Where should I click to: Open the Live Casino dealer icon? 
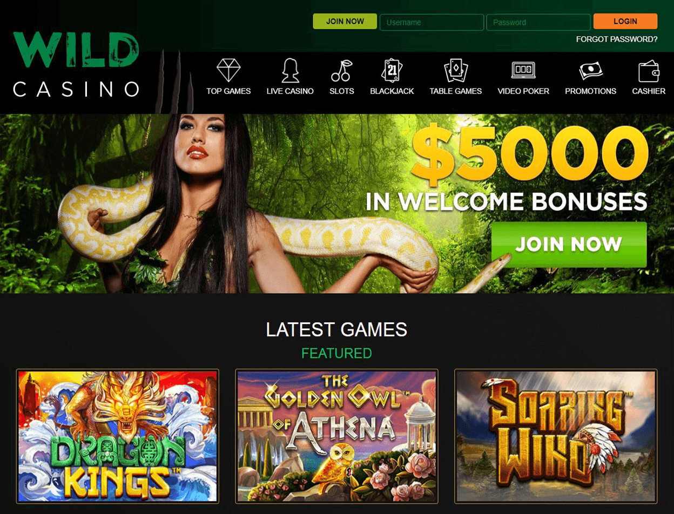(290, 70)
